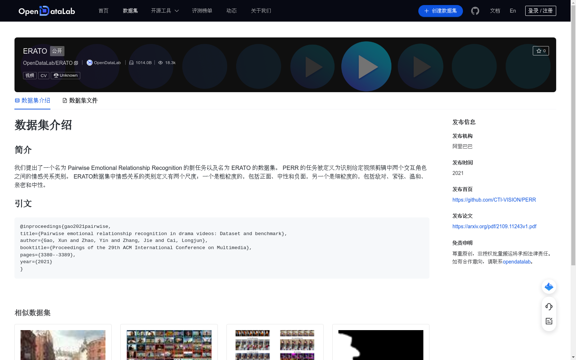The width and height of the screenshot is (576, 360).
Task: Copy the OpenDataLab/ERATO path icon
Action: [76, 63]
